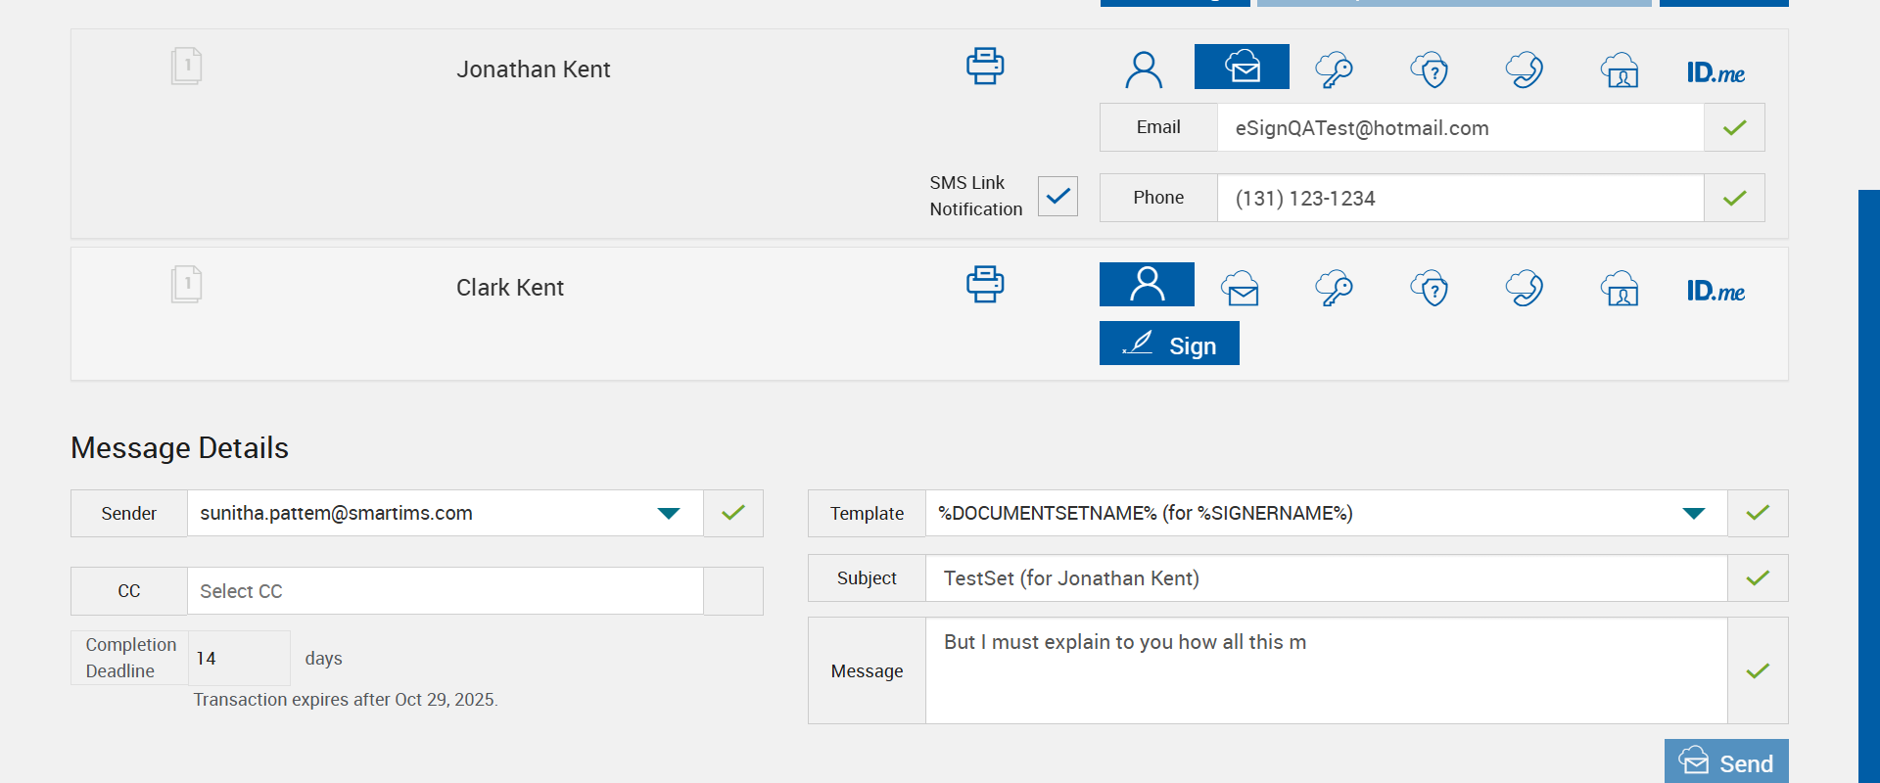Image resolution: width=1880 pixels, height=783 pixels.
Task: Select ID.me verification for Clark Kent
Action: pos(1715,291)
